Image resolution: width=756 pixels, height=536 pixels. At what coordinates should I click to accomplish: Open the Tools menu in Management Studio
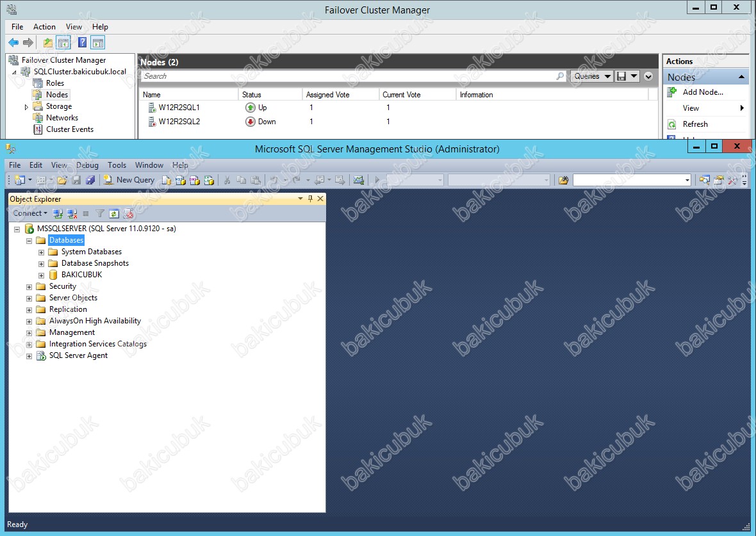pyautogui.click(x=117, y=165)
